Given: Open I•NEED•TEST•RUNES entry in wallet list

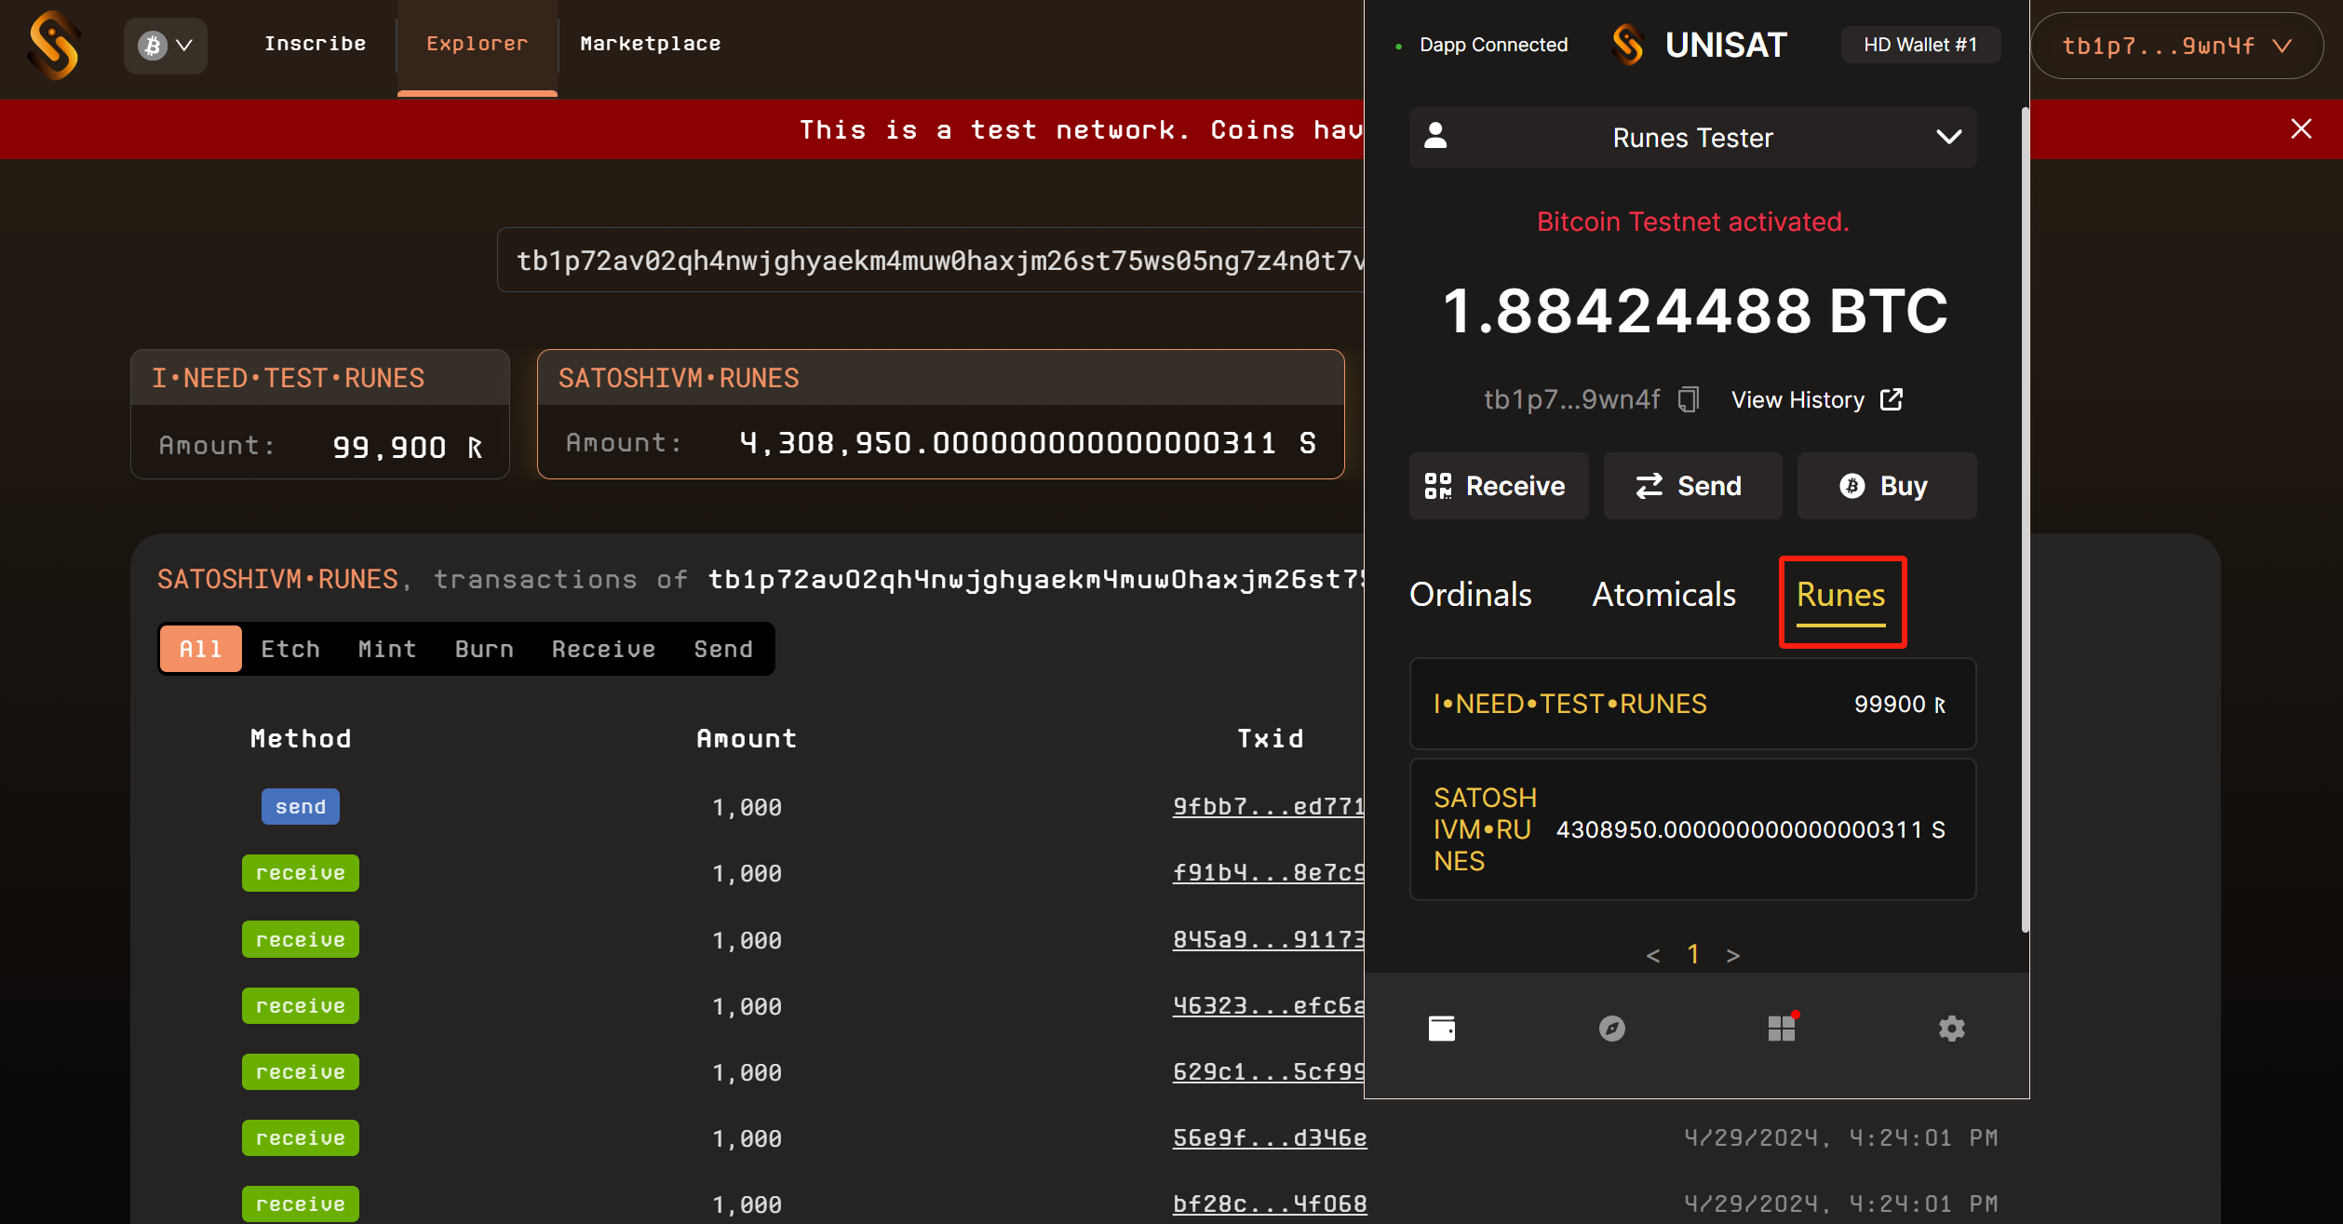Looking at the screenshot, I should [1692, 704].
